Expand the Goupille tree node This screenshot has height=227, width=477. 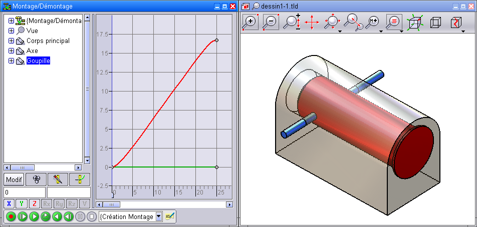click(11, 61)
